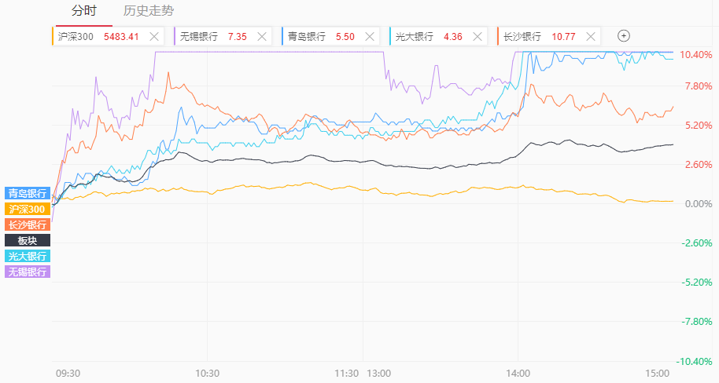Remove 沪深300 from the comparison

(154, 37)
